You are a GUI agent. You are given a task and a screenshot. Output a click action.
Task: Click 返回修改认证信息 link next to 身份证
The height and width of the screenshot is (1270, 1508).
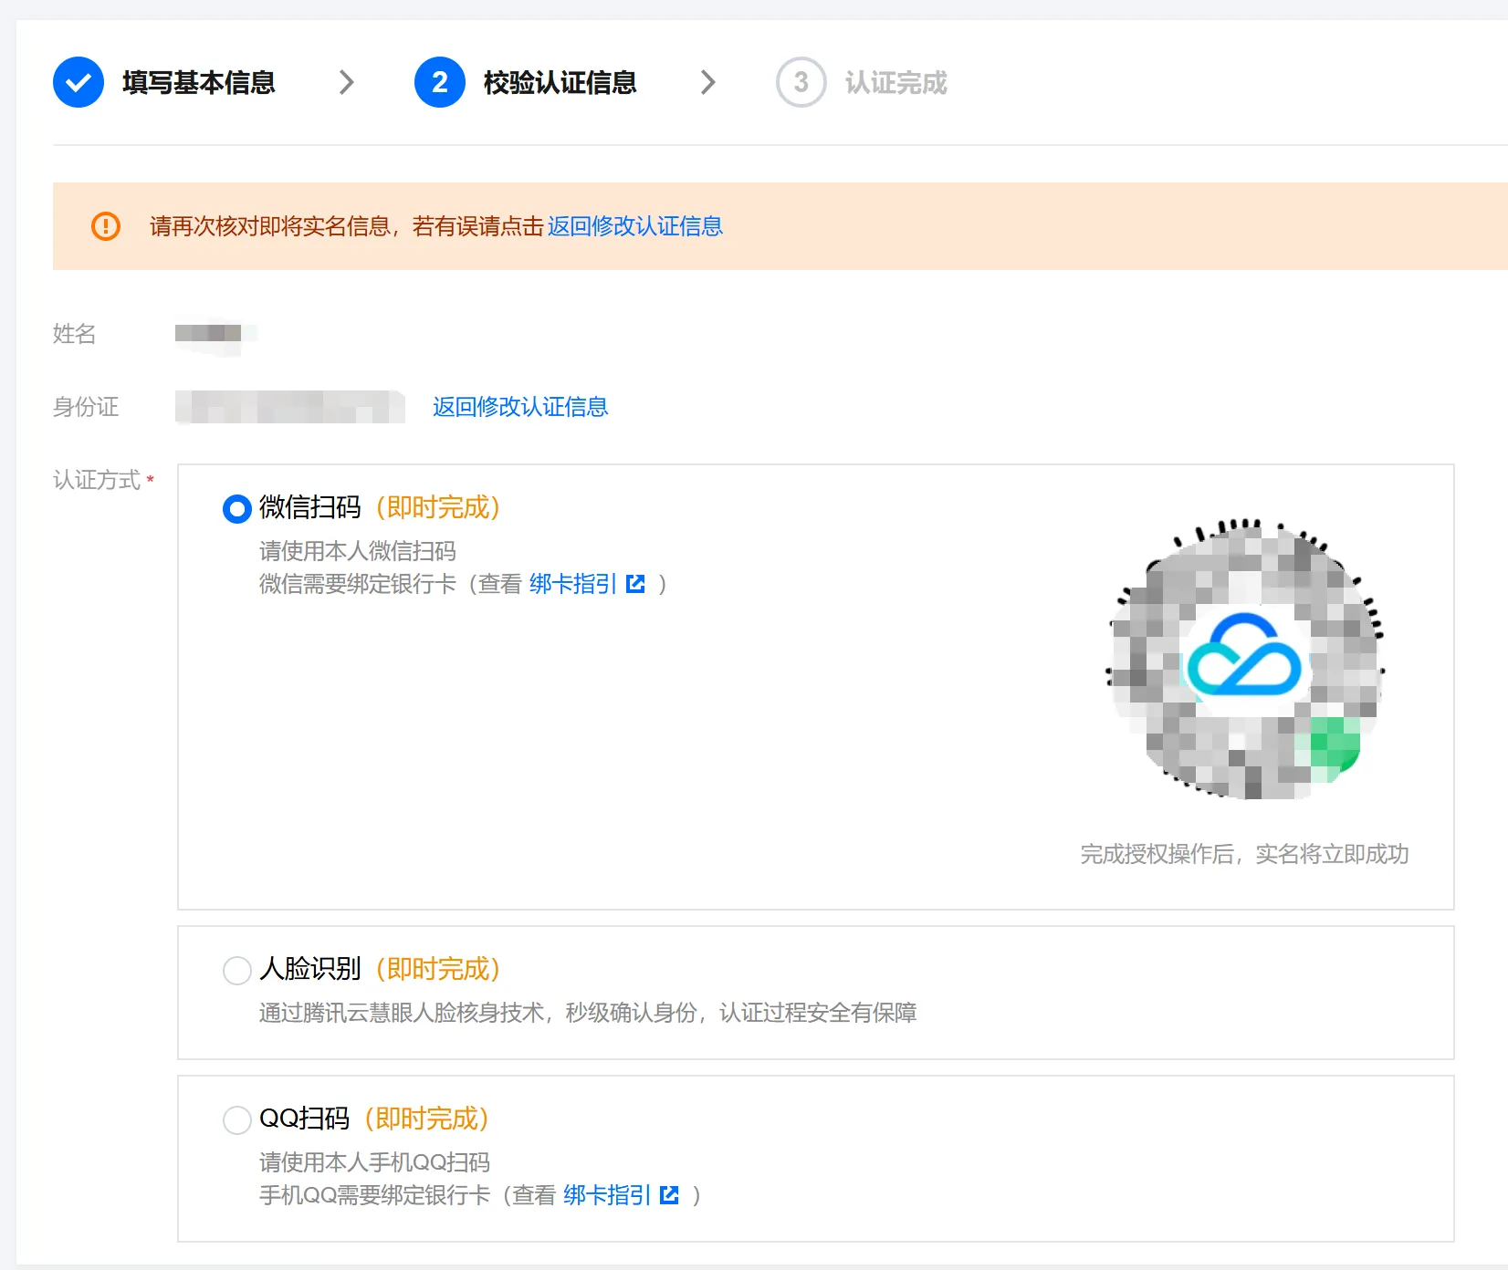[x=520, y=407]
